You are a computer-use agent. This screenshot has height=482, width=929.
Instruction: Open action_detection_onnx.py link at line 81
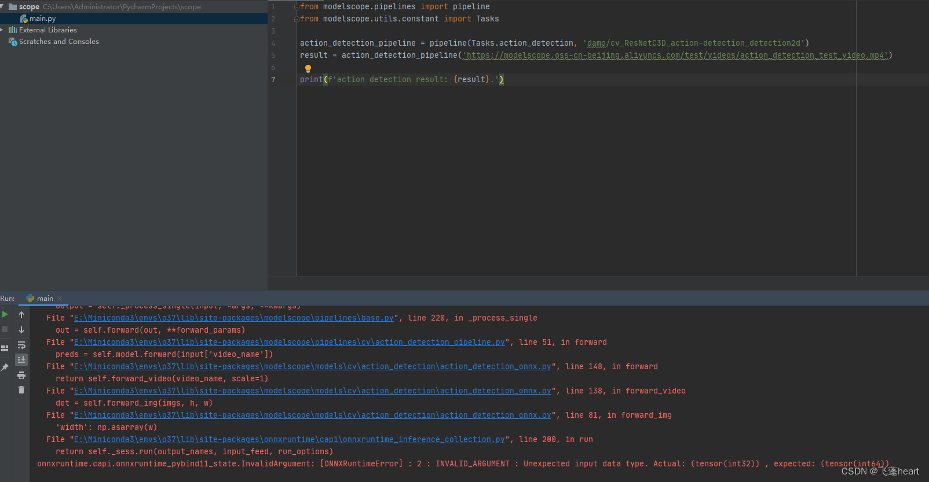tap(313, 415)
